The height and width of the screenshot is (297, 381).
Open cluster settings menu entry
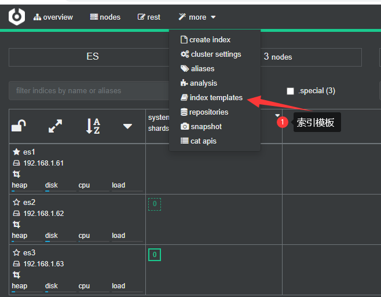coord(211,54)
